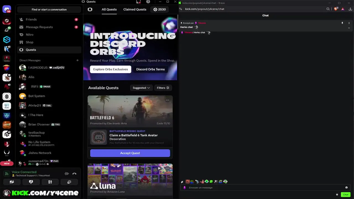354x199 pixels.
Task: Go to the Nitro page
Action: [49, 35]
